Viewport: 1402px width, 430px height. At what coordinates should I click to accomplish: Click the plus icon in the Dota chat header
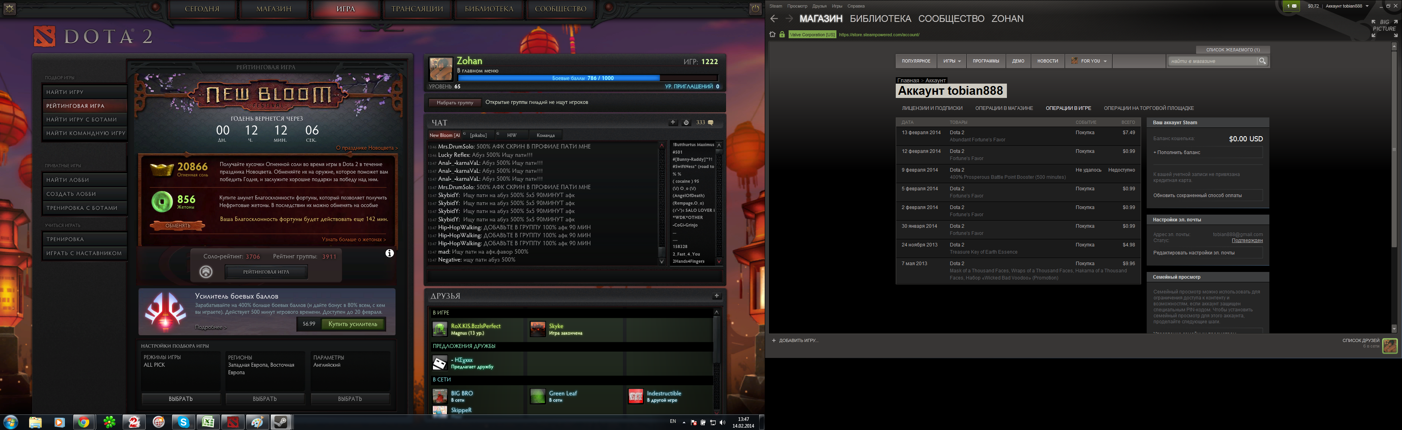(x=673, y=123)
